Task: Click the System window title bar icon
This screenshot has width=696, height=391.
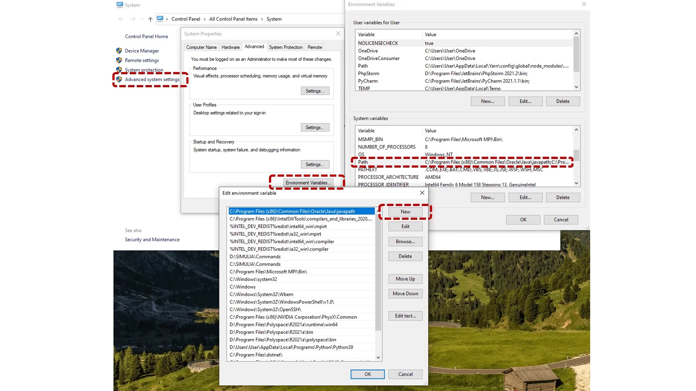Action: 120,5
